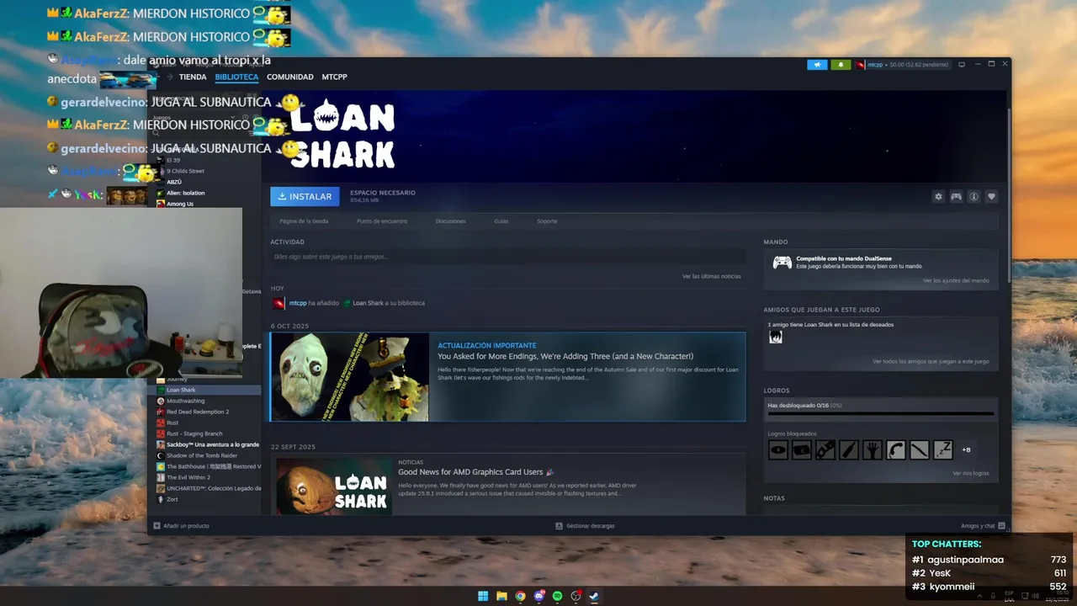
Task: Go to Página de la tienda tab
Action: [x=304, y=221]
